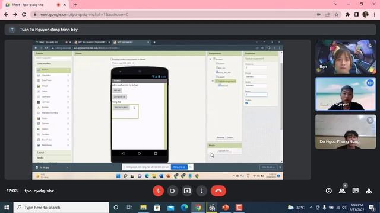Click the blue stop-sharing button in the shared screen
Viewport: 380px width, 213px height.
pos(179,167)
